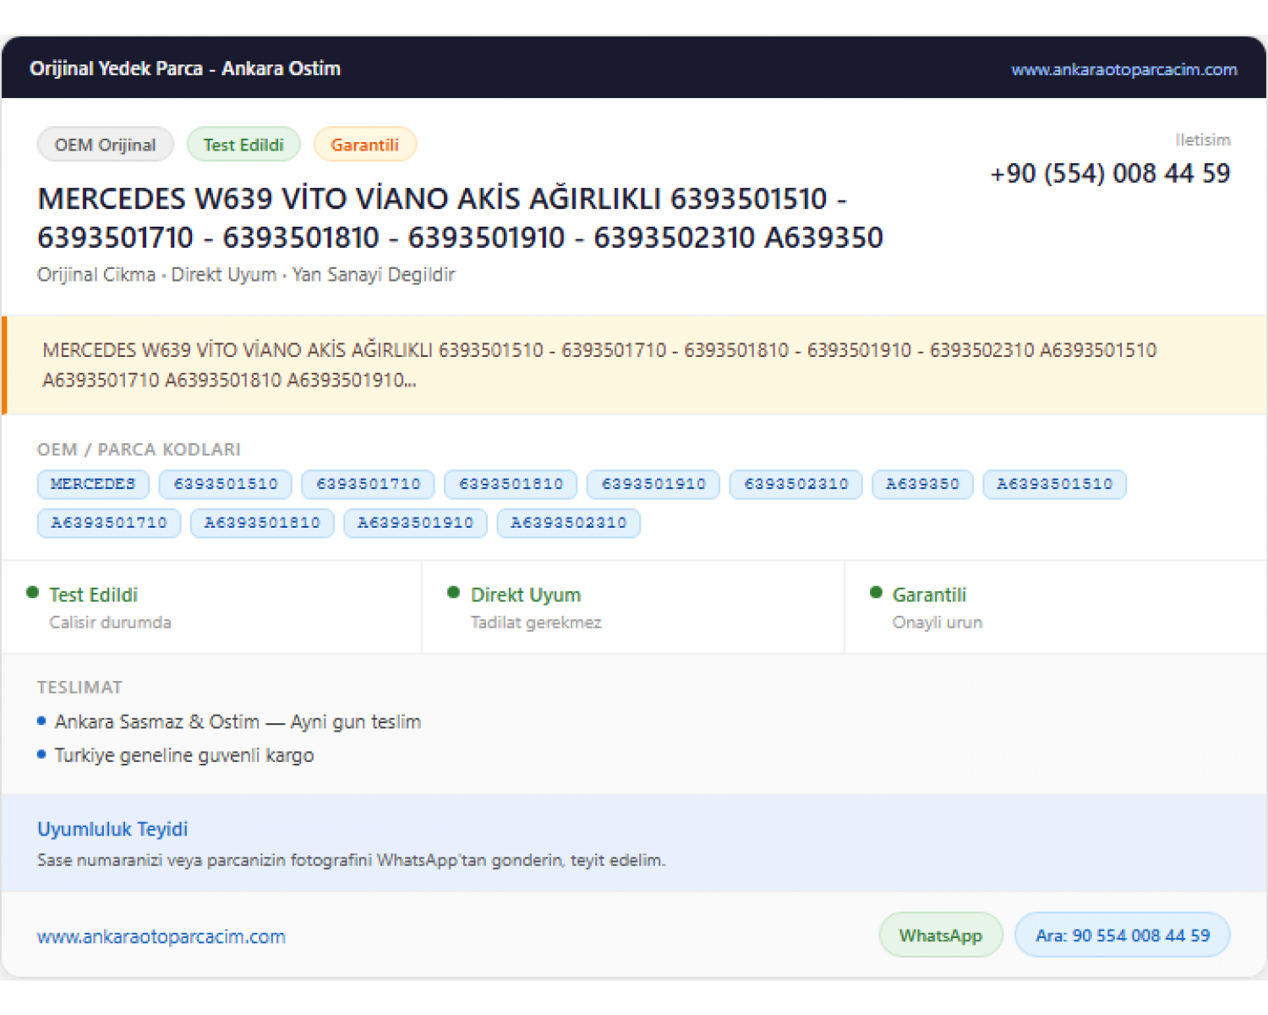Image resolution: width=1268 pixels, height=1015 pixels.
Task: Click the 6393502310 code chip
Action: pyautogui.click(x=796, y=484)
